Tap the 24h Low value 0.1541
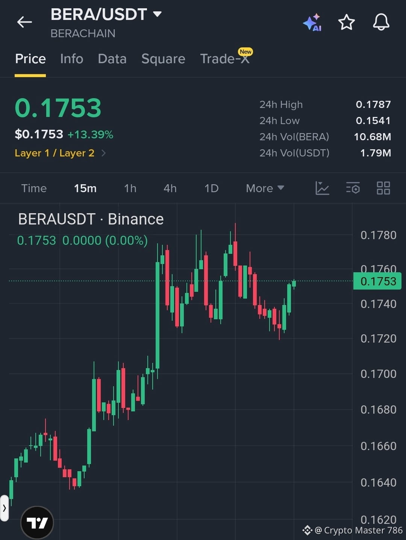 (x=373, y=120)
